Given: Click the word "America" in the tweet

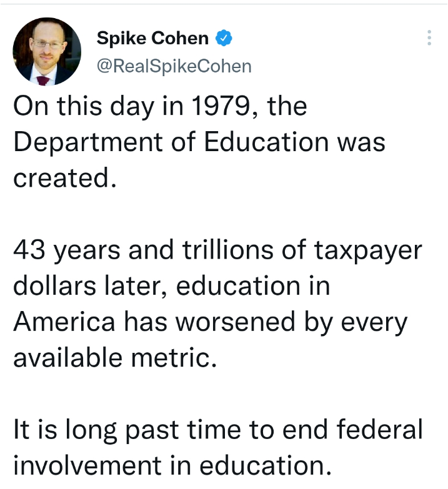Looking at the screenshot, I should [x=64, y=322].
